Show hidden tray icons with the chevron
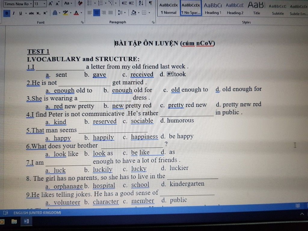The height and width of the screenshot is (231, 308). pos(302,214)
